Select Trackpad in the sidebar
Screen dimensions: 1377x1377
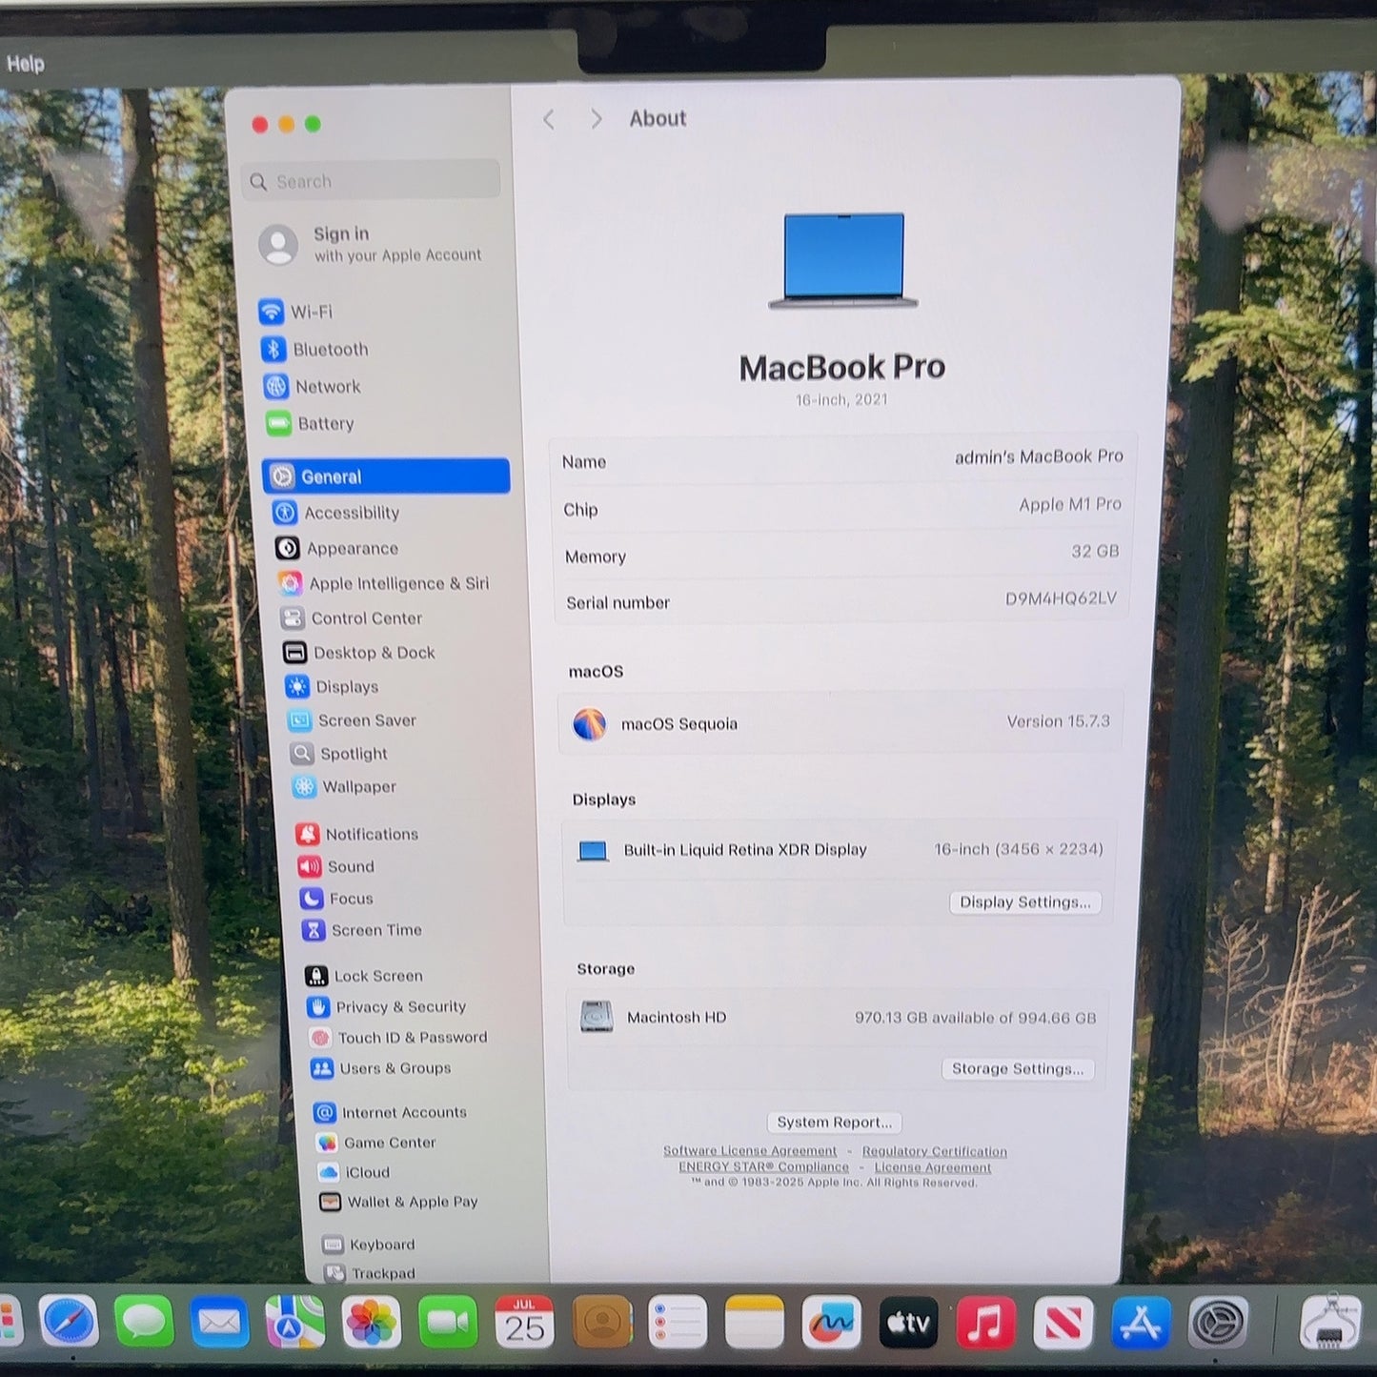tap(371, 1273)
